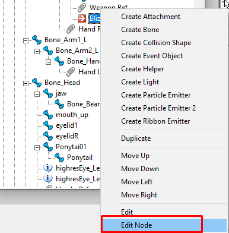Click the red arrow event object icon
This screenshot has width=229, height=233.
82,18
